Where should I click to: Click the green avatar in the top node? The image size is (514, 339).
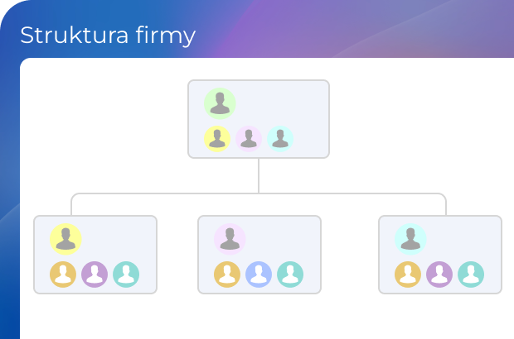click(220, 103)
